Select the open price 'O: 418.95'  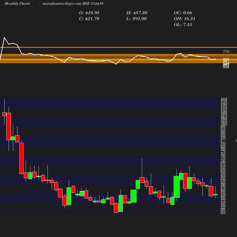click(x=89, y=13)
